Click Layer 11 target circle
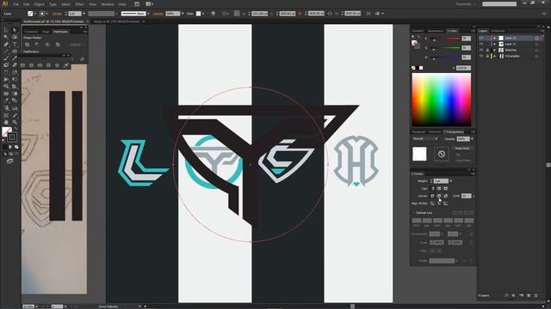Viewport: 551px width, 309px height. pos(536,44)
